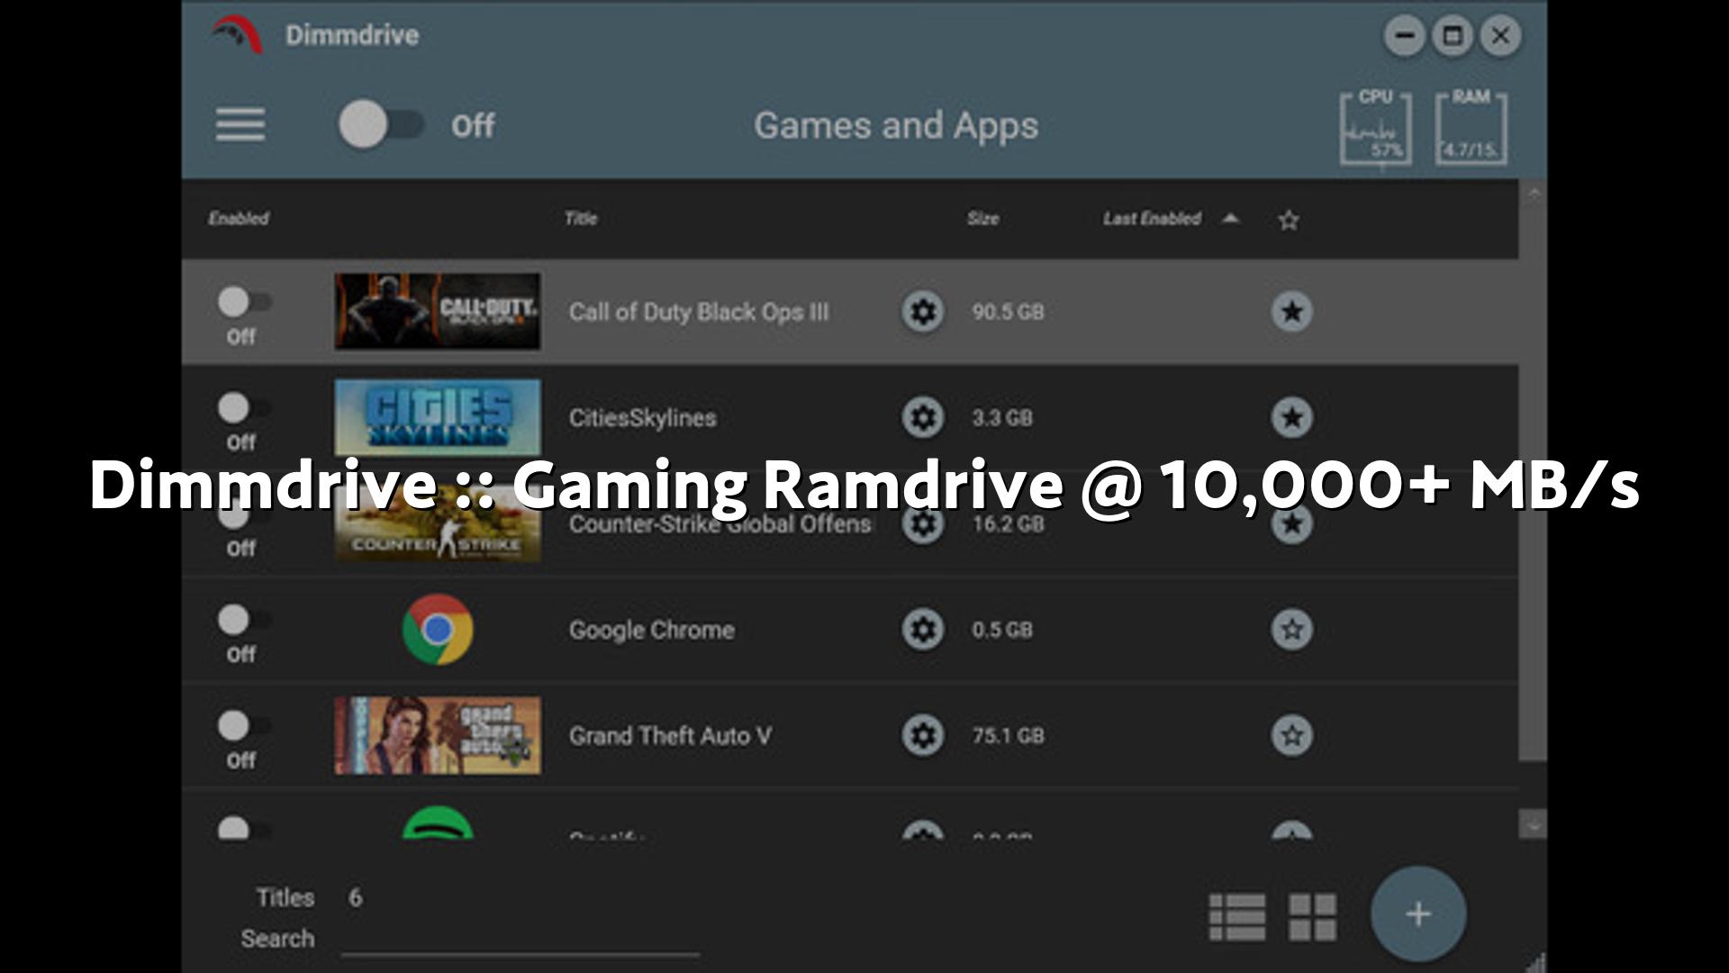Click the round plus add button

1417,914
